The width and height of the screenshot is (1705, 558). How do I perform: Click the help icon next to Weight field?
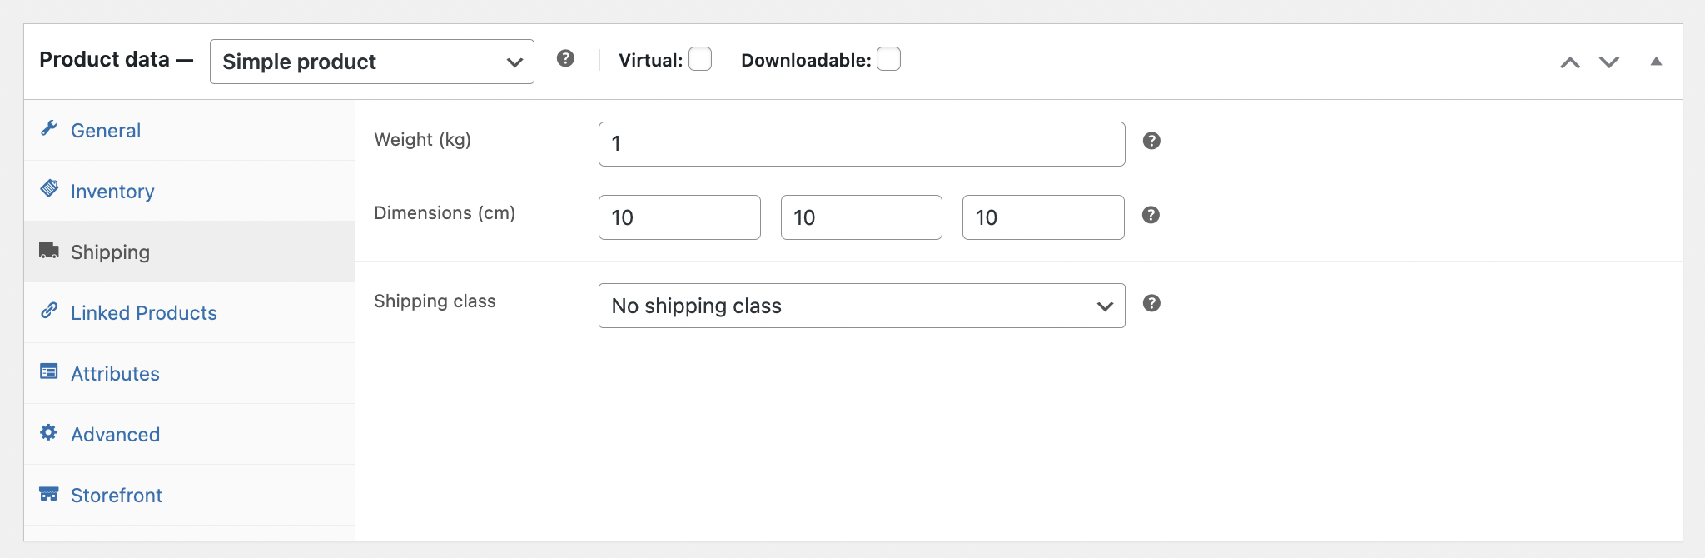[x=1153, y=142]
